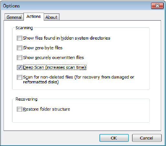166x146 pixels.
Task: Click the Cancel button
Action: coord(147,138)
